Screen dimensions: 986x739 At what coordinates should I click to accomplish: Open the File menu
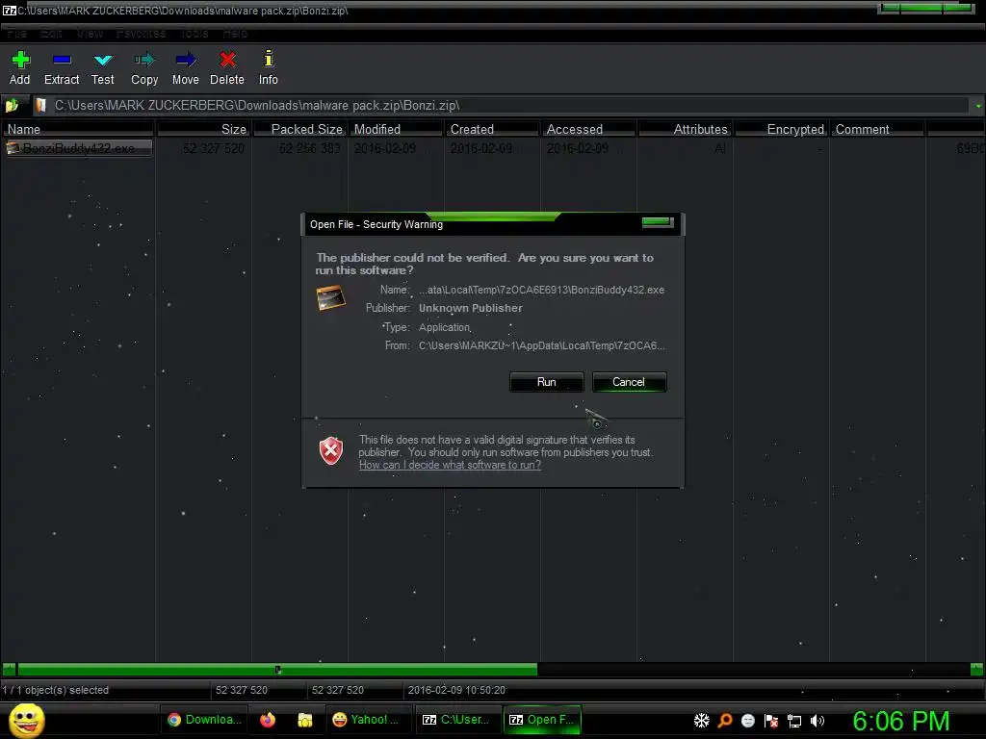click(17, 34)
